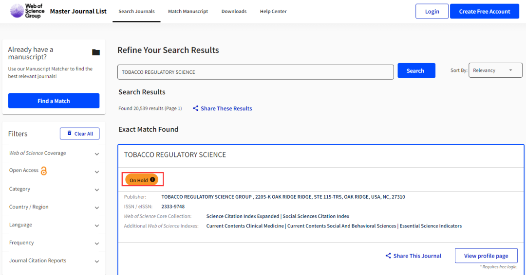Click Already have a manuscript heading

click(x=31, y=53)
